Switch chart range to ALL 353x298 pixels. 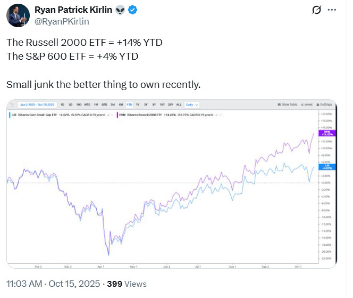179,104
